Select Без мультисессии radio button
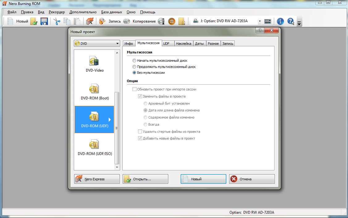Viewport: 348px width, 218px height. (134, 73)
